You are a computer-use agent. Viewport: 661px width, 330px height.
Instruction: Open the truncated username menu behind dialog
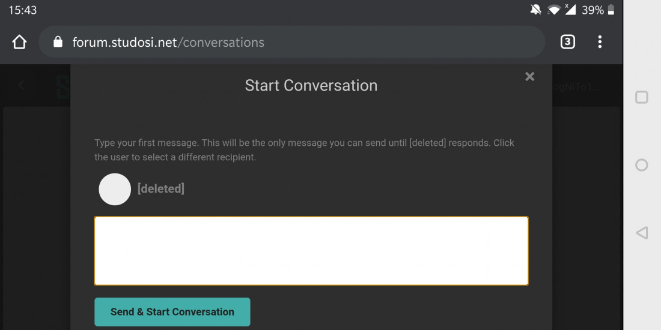[576, 87]
